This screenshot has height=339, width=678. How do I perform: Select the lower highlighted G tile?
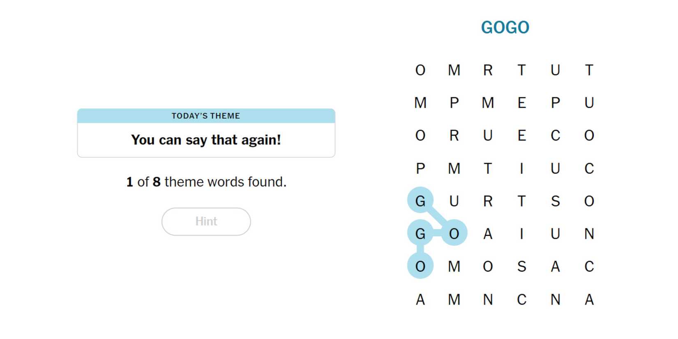[420, 233]
